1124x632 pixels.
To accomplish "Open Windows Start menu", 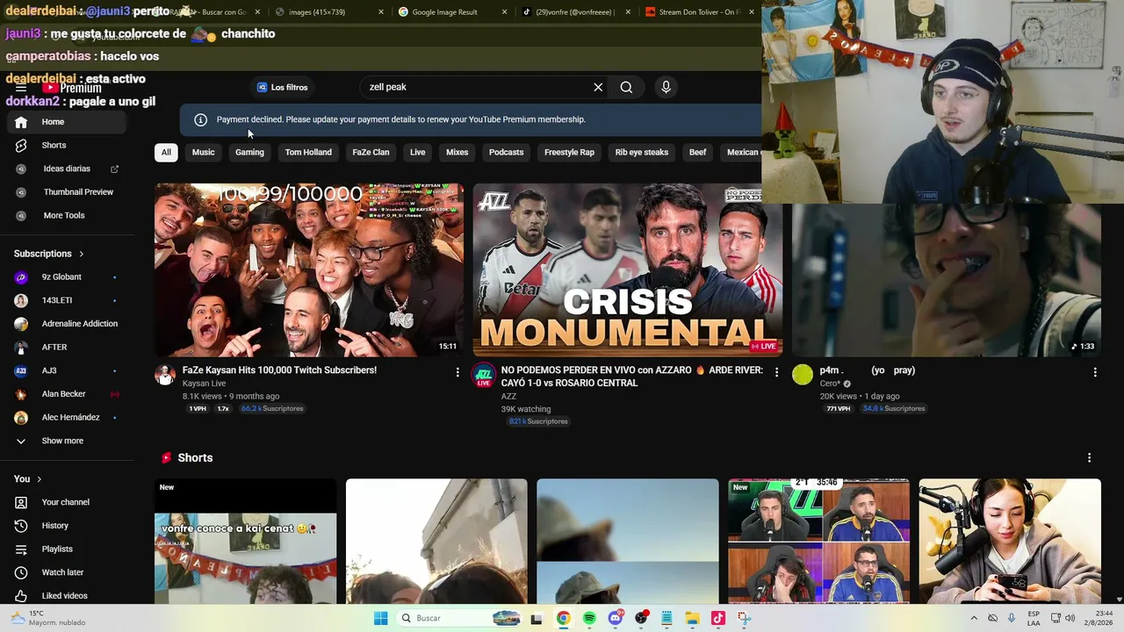I will point(380,618).
